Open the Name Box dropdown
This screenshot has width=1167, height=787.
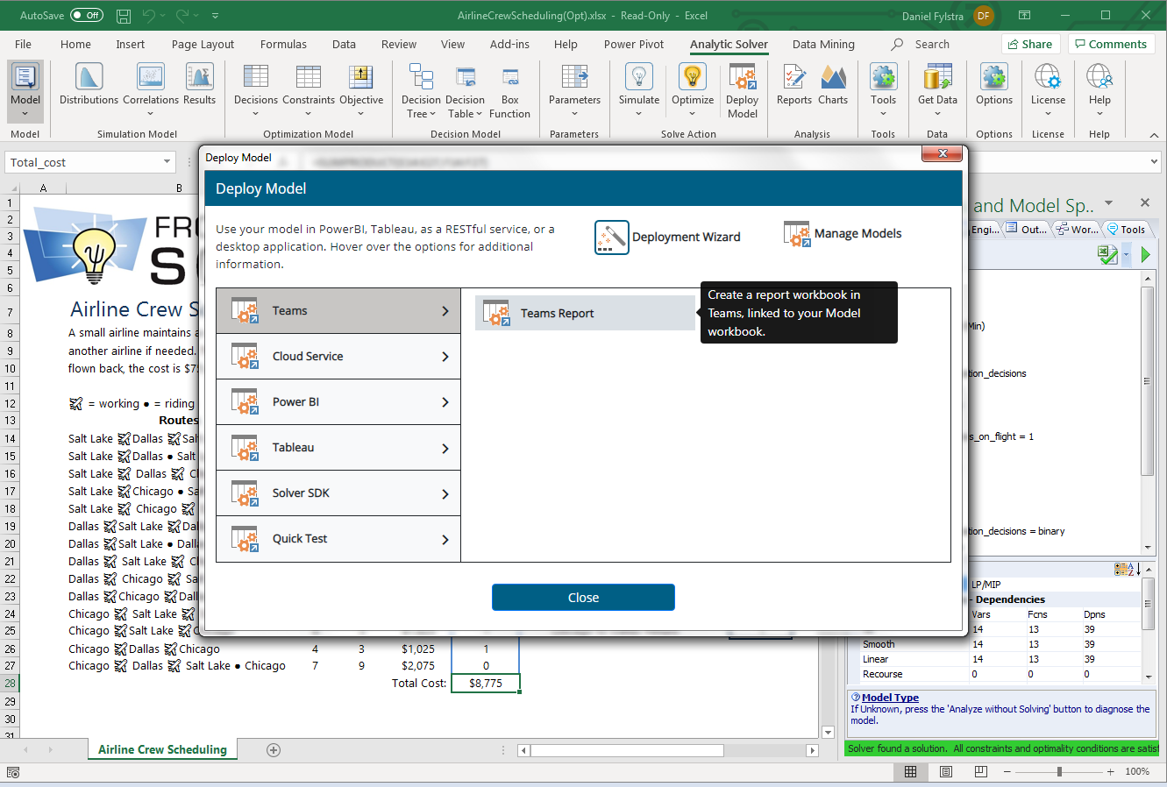tap(167, 162)
